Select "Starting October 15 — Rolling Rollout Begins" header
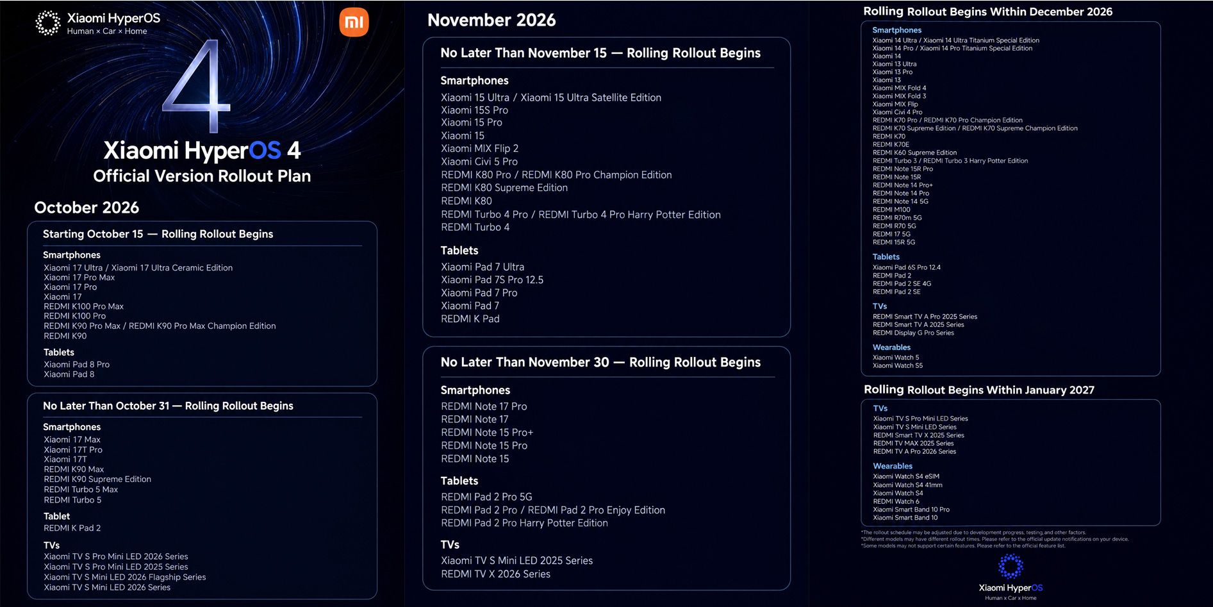 point(158,234)
